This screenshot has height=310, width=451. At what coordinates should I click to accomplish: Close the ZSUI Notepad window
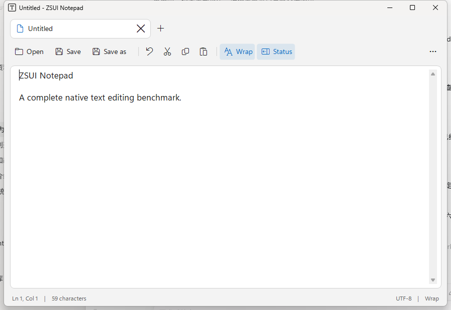coord(435,8)
